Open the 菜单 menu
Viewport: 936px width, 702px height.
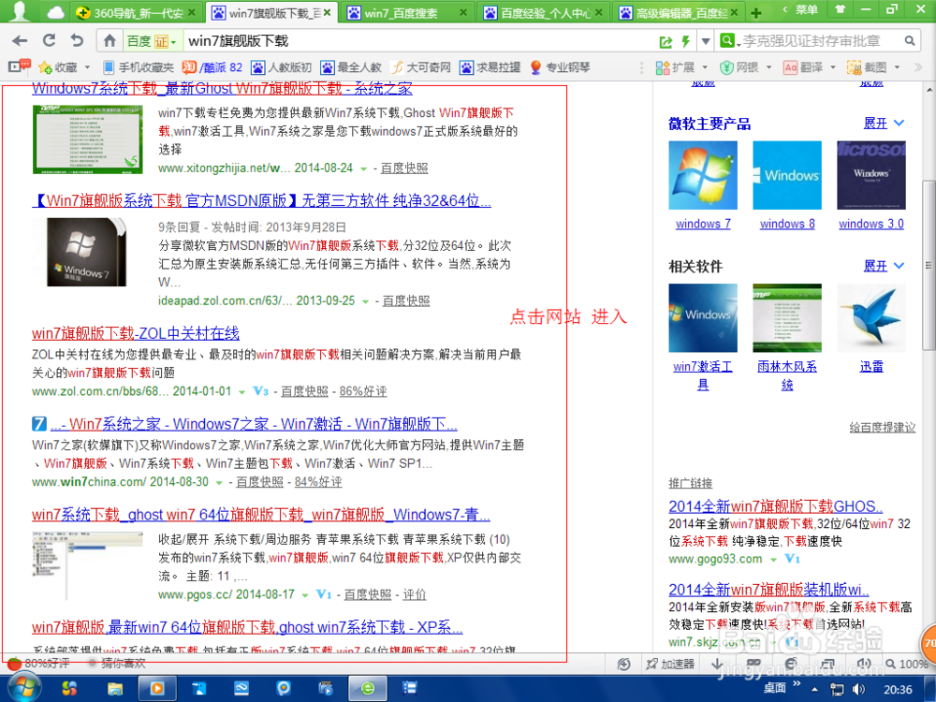click(x=807, y=9)
